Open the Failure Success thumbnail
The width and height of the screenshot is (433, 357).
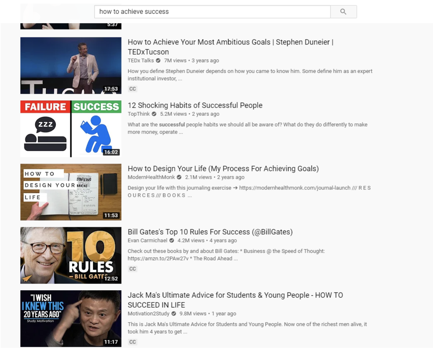pos(71,129)
